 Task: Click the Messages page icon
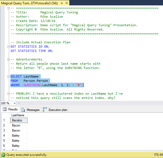pyautogui.click(x=23, y=110)
